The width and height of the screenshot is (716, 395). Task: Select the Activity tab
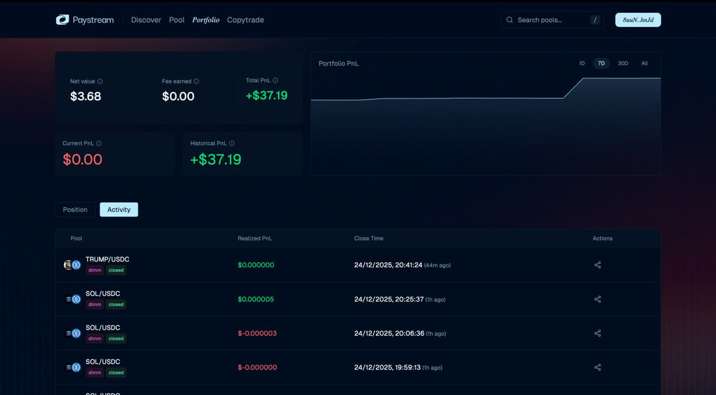[x=118, y=209]
